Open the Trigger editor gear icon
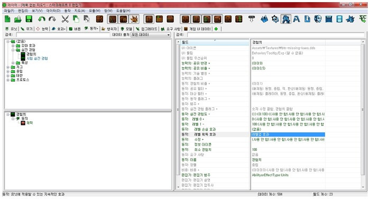Viewport: 370px width, 199px height. pos(275,19)
